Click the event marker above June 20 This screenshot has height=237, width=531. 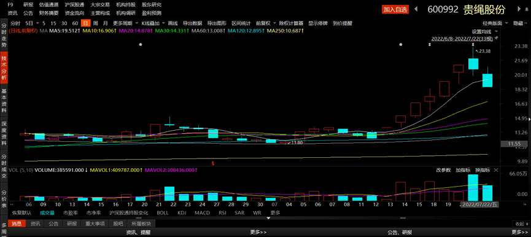click(141, 44)
